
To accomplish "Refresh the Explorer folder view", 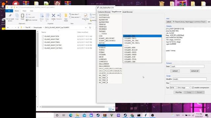I will (x=90, y=28).
